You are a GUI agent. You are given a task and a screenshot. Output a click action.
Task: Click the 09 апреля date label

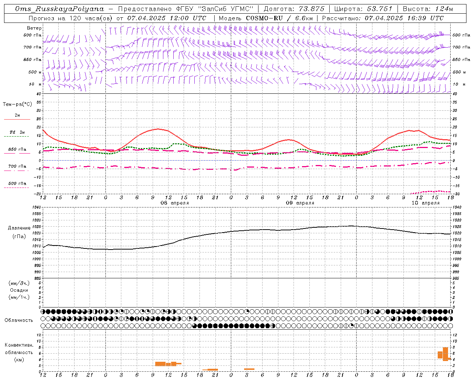300,203
